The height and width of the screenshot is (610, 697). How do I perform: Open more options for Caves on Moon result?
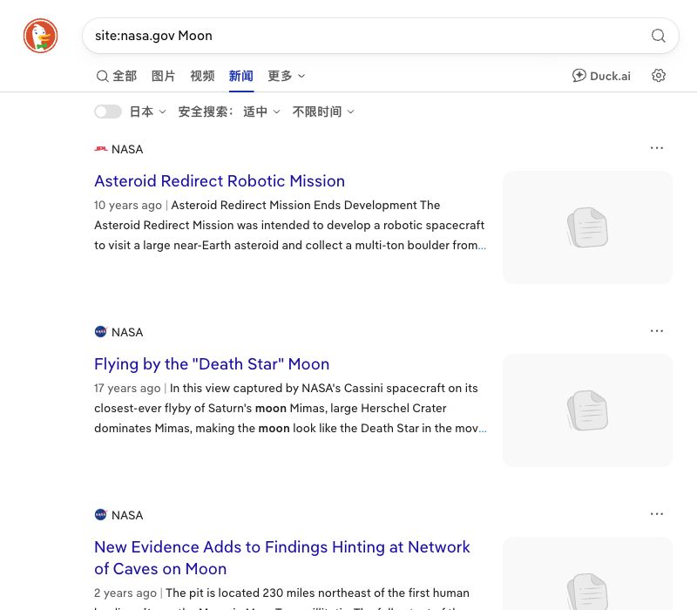657,514
